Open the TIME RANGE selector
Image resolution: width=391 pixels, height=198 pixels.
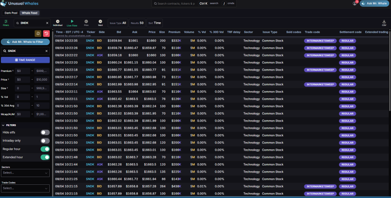point(25,60)
